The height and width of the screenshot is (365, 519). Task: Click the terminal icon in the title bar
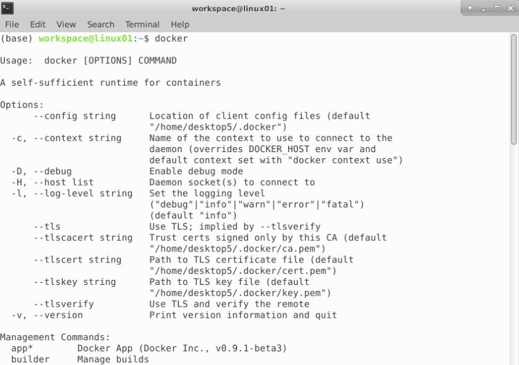click(x=7, y=8)
